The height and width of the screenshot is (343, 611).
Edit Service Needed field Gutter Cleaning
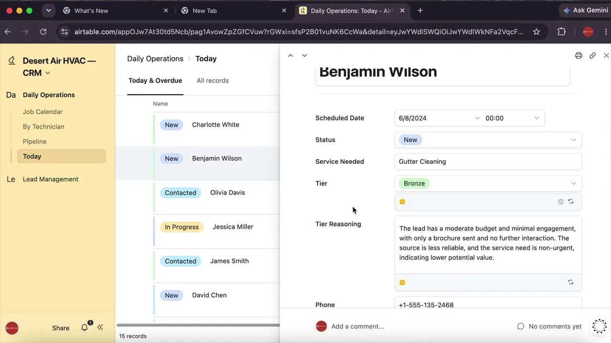pyautogui.click(x=488, y=161)
